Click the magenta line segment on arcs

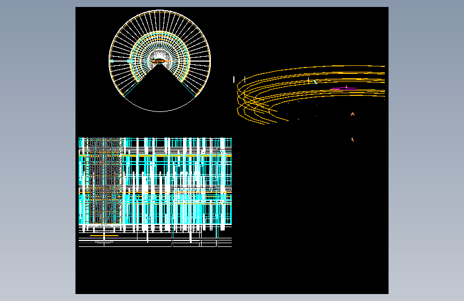(344, 88)
